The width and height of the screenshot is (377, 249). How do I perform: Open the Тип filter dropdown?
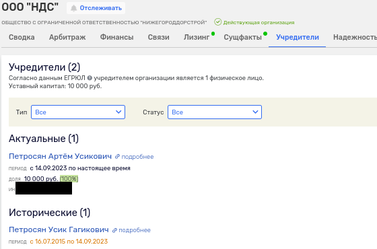point(78,112)
